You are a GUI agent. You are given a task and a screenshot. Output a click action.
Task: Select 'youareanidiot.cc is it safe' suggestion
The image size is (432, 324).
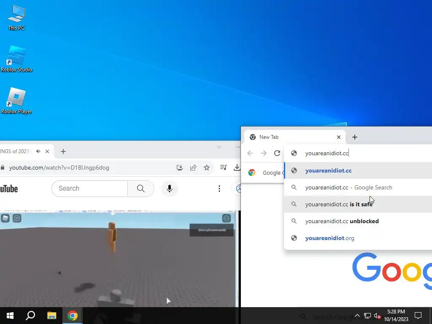[x=358, y=204]
